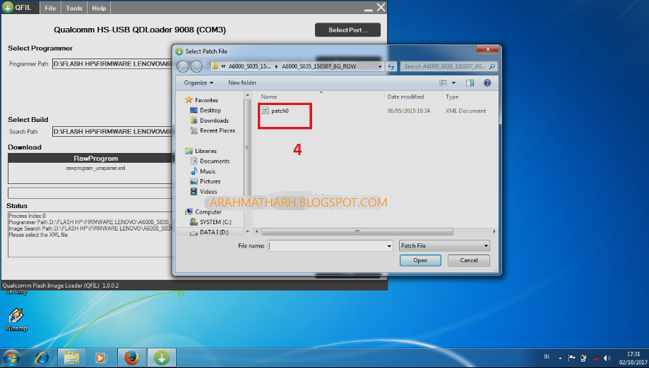Click the patch0 file icon
This screenshot has width=649, height=368.
[266, 110]
